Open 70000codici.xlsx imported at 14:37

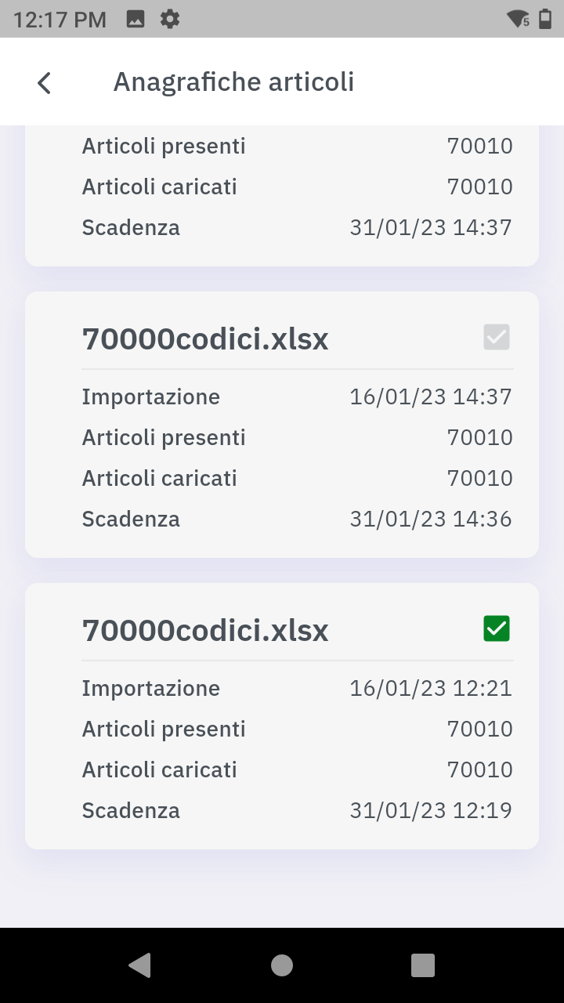[x=205, y=339]
